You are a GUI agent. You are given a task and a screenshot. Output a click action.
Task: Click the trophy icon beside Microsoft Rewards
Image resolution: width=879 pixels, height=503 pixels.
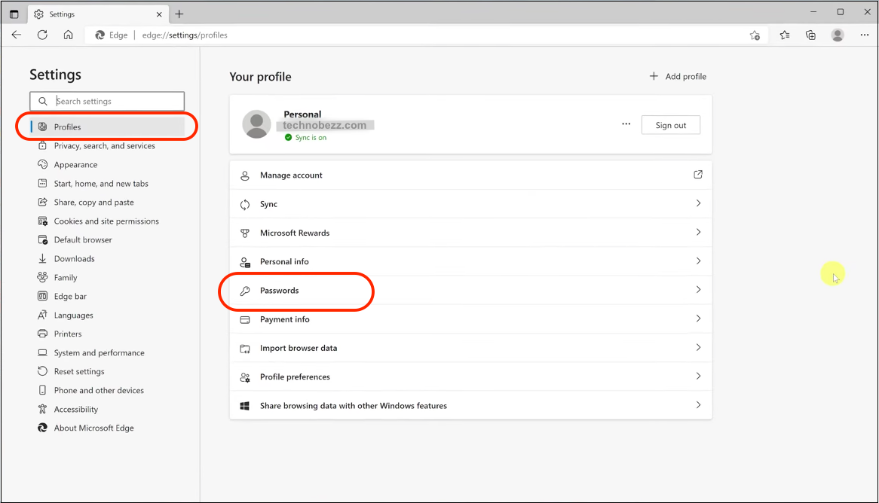click(x=245, y=233)
